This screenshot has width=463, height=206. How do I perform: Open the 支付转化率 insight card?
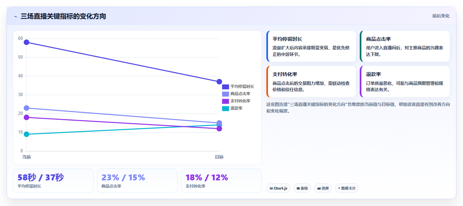(311, 82)
